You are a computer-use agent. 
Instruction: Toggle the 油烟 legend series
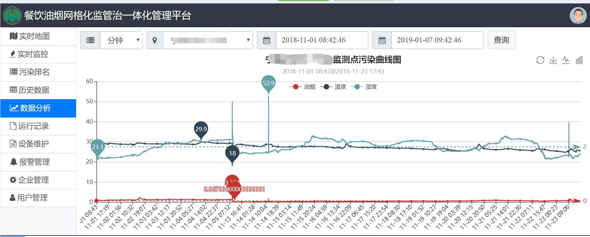click(x=303, y=87)
